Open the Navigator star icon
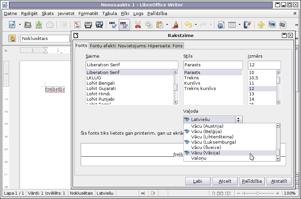 tap(261, 25)
